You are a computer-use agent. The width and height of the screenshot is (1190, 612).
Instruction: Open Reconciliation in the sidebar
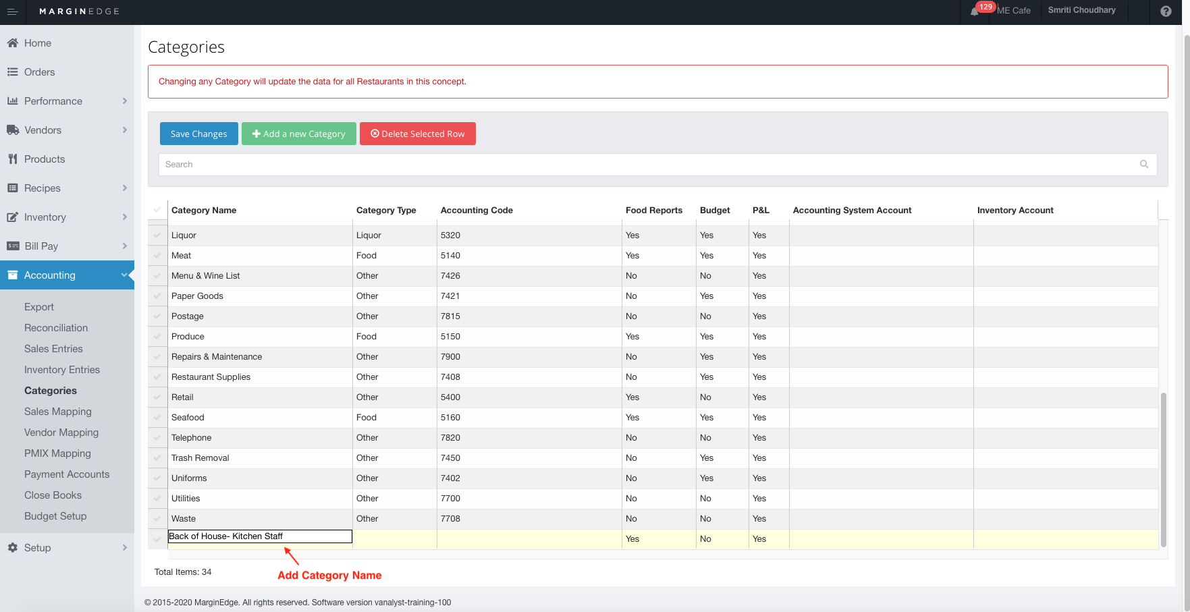(56, 328)
